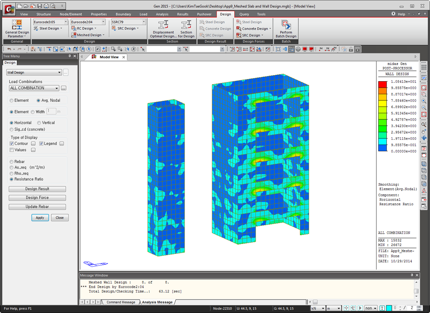Select the As_req radio button
The height and width of the screenshot is (313, 430).
coord(11,167)
